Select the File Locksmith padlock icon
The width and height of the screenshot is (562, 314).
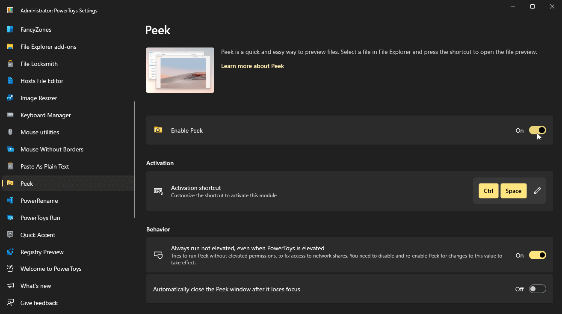pos(10,64)
